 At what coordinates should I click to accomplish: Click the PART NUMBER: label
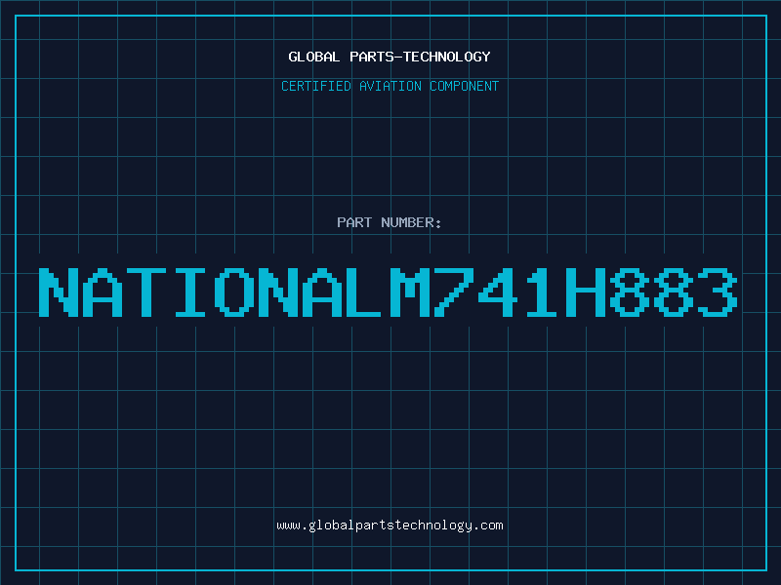click(x=390, y=222)
